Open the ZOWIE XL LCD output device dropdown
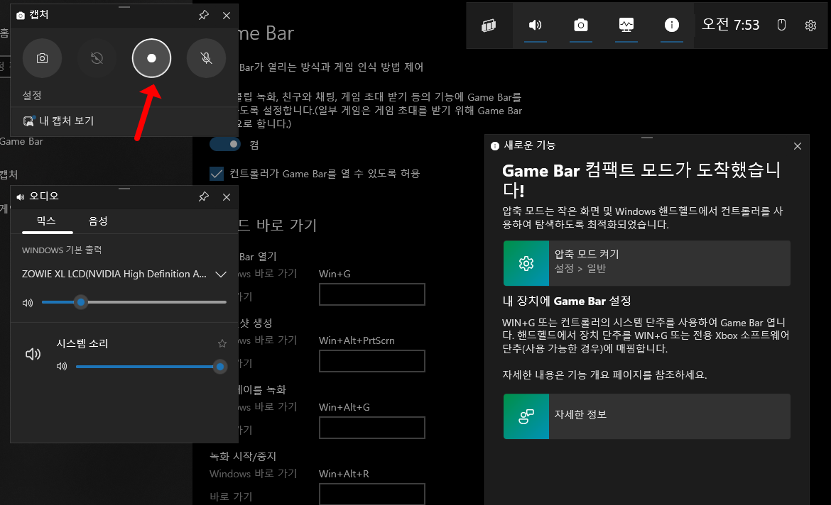831x505 pixels. coord(221,274)
